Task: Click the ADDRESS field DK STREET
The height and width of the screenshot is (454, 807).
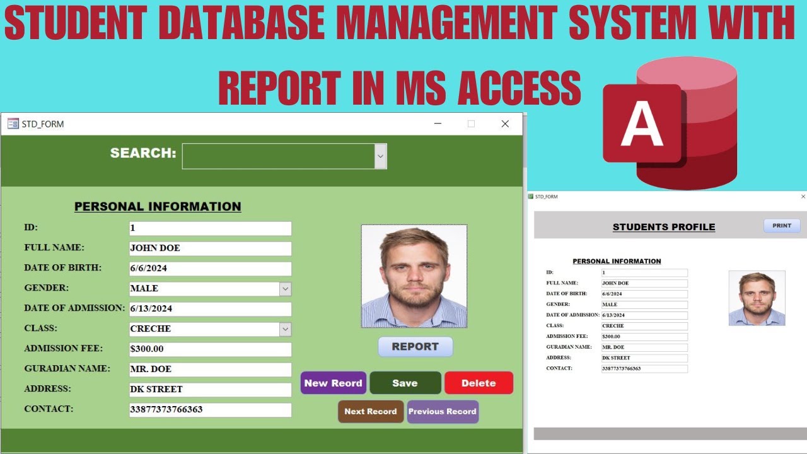Action: (210, 390)
